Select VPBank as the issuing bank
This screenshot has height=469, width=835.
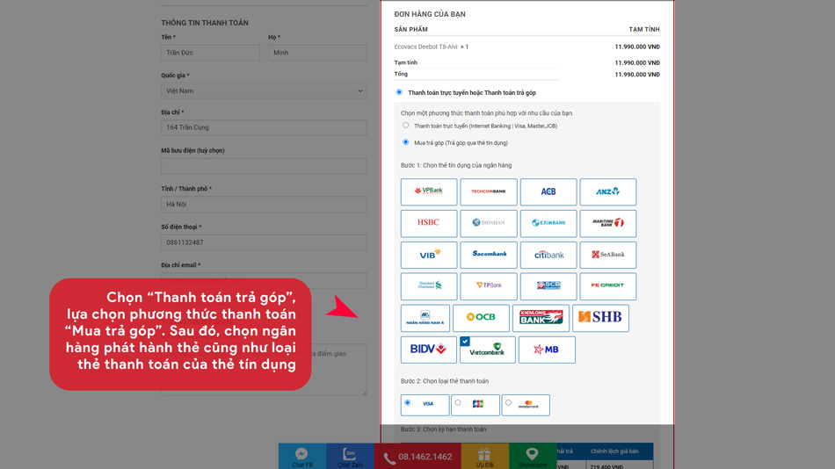point(429,191)
